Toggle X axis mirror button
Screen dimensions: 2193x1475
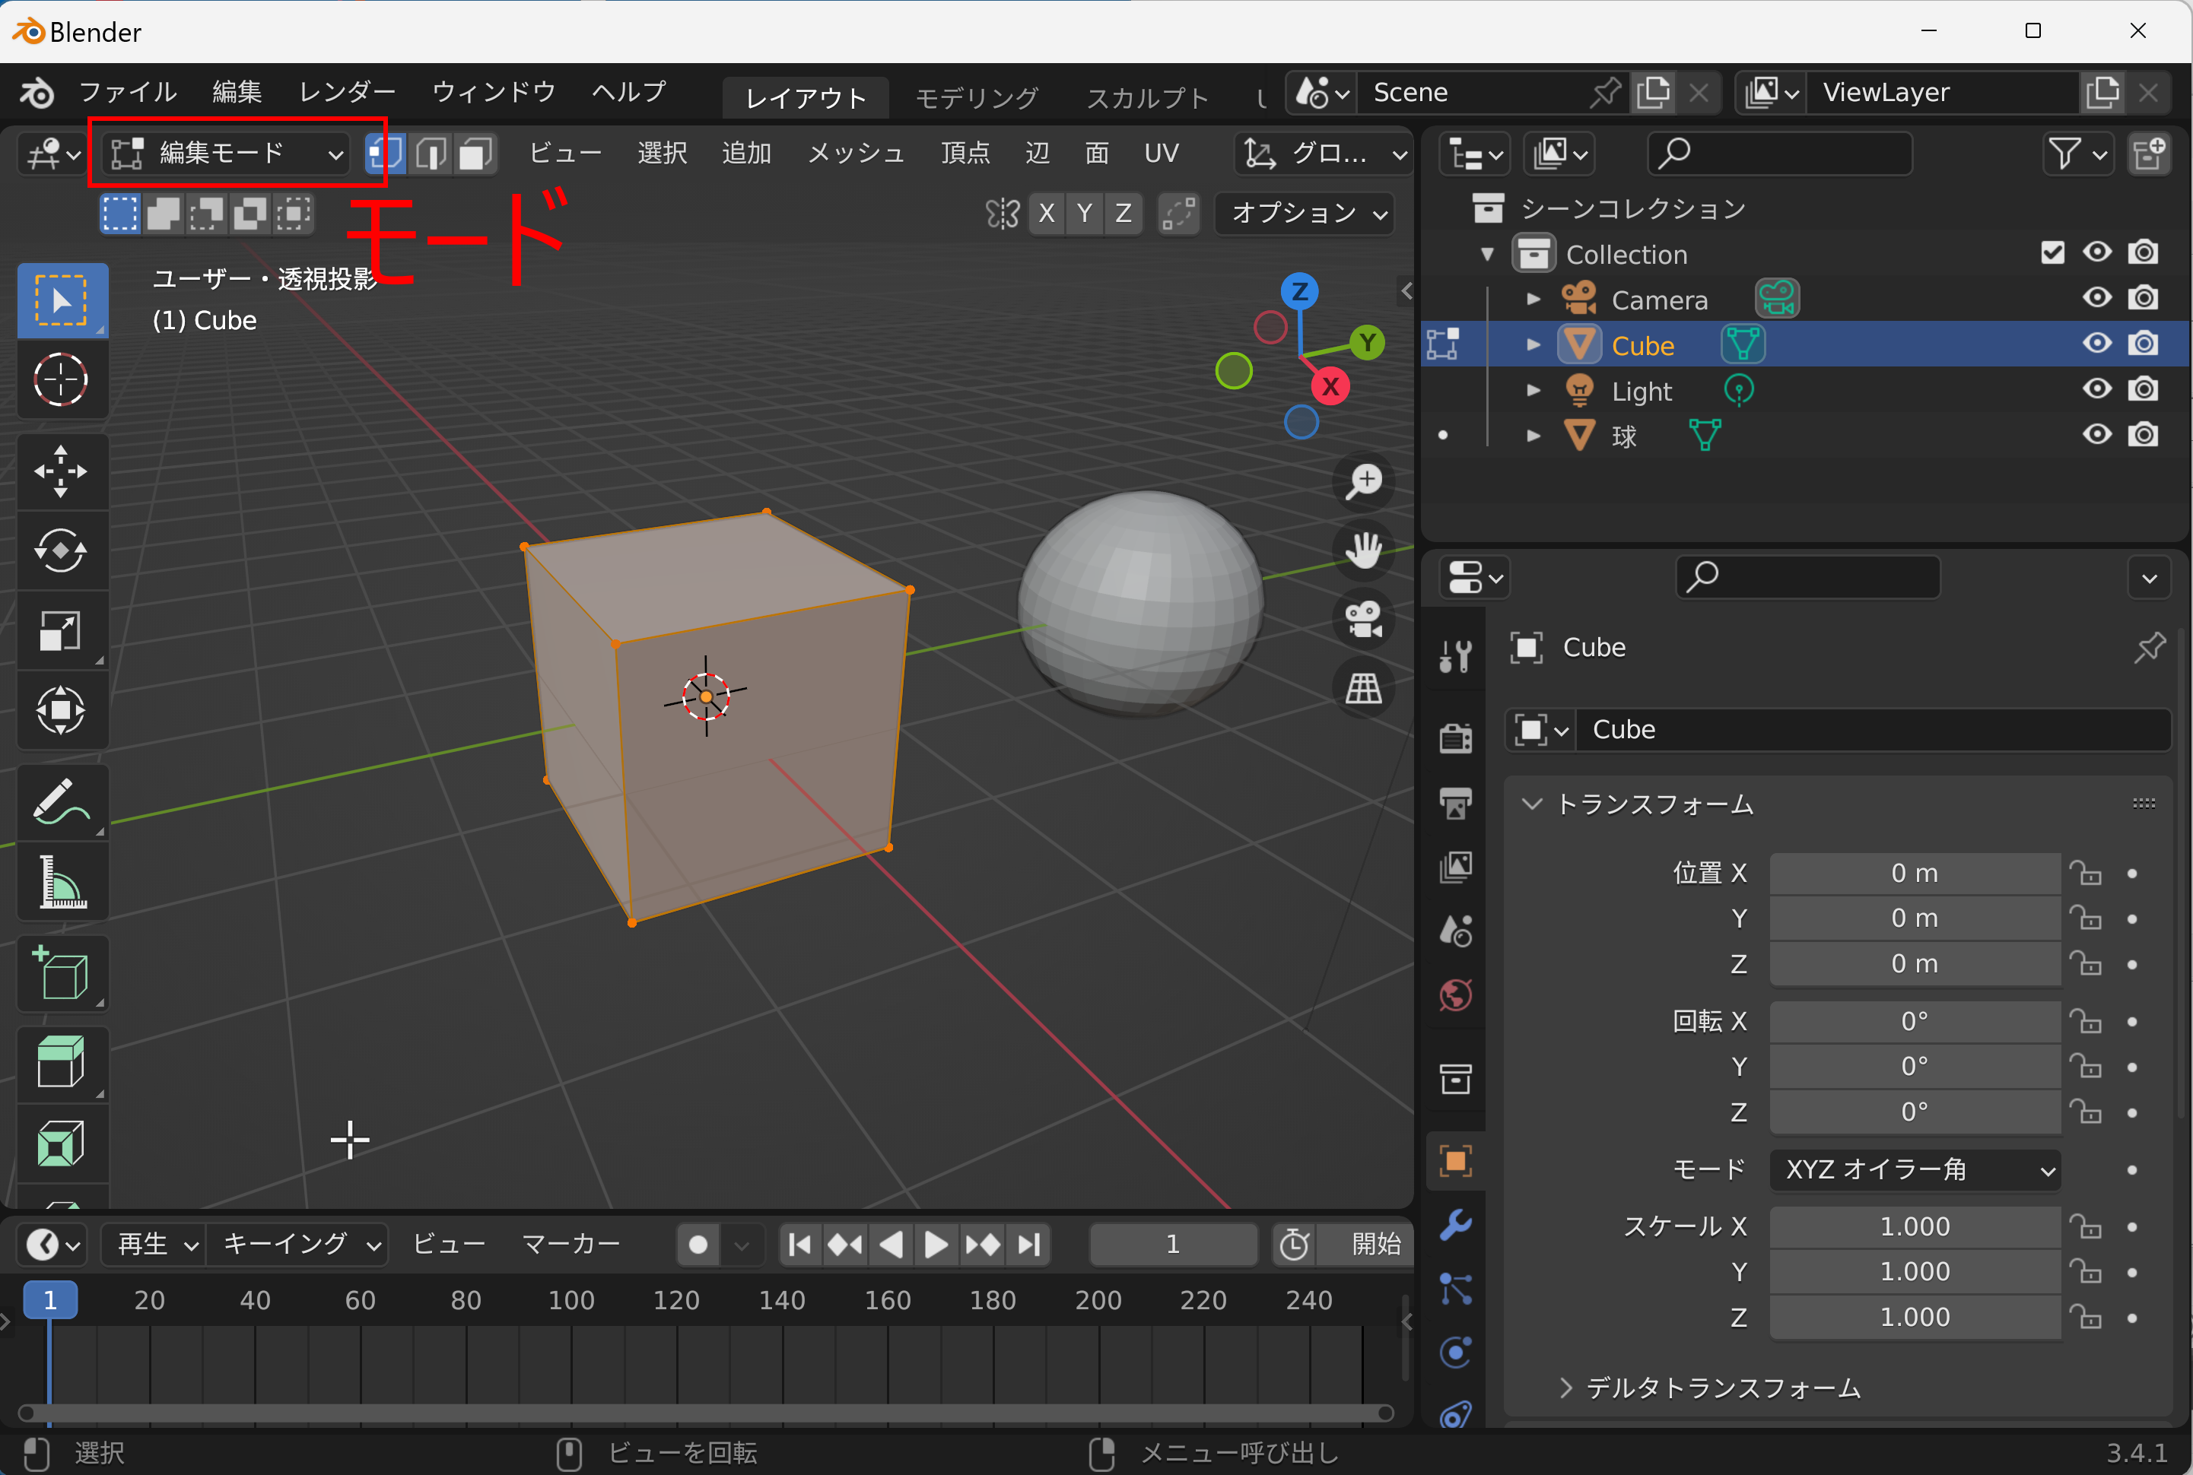tap(1047, 214)
